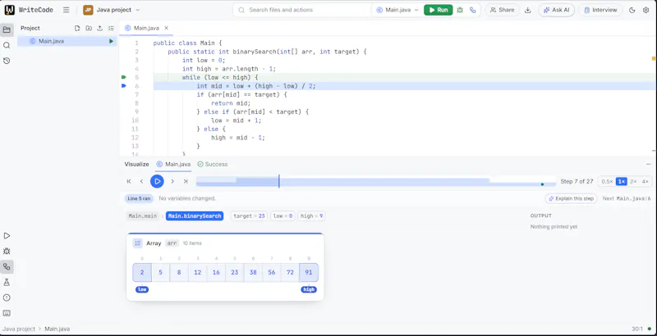Click the target = 23 variable chip

[x=249, y=216]
